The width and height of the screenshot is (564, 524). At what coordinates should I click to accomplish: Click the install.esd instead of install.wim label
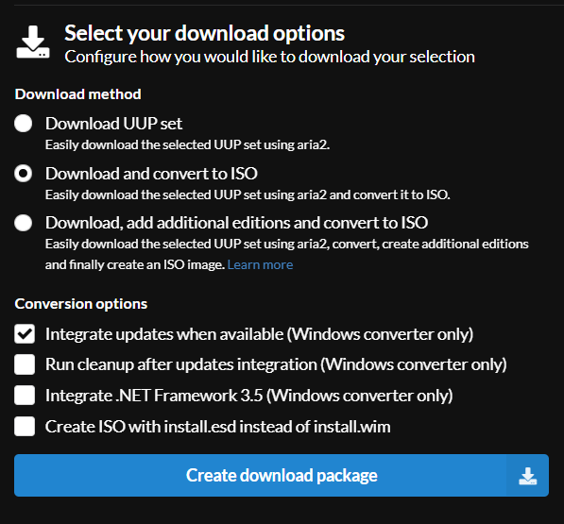(218, 427)
